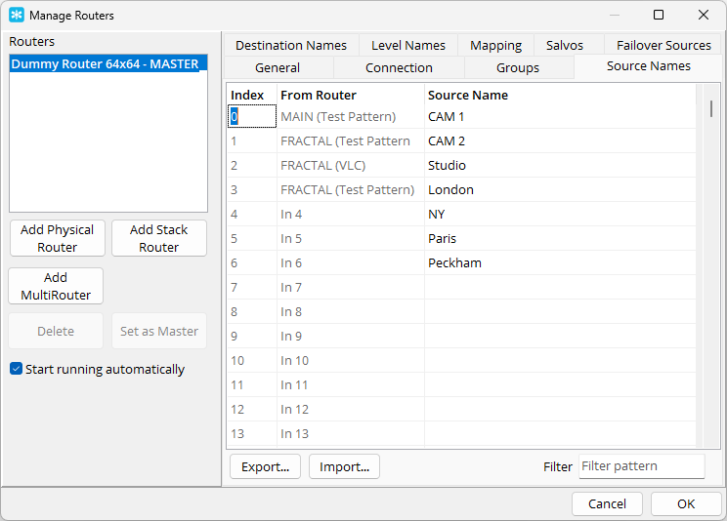Click the In 11 from-router cell
The width and height of the screenshot is (727, 521).
click(351, 384)
